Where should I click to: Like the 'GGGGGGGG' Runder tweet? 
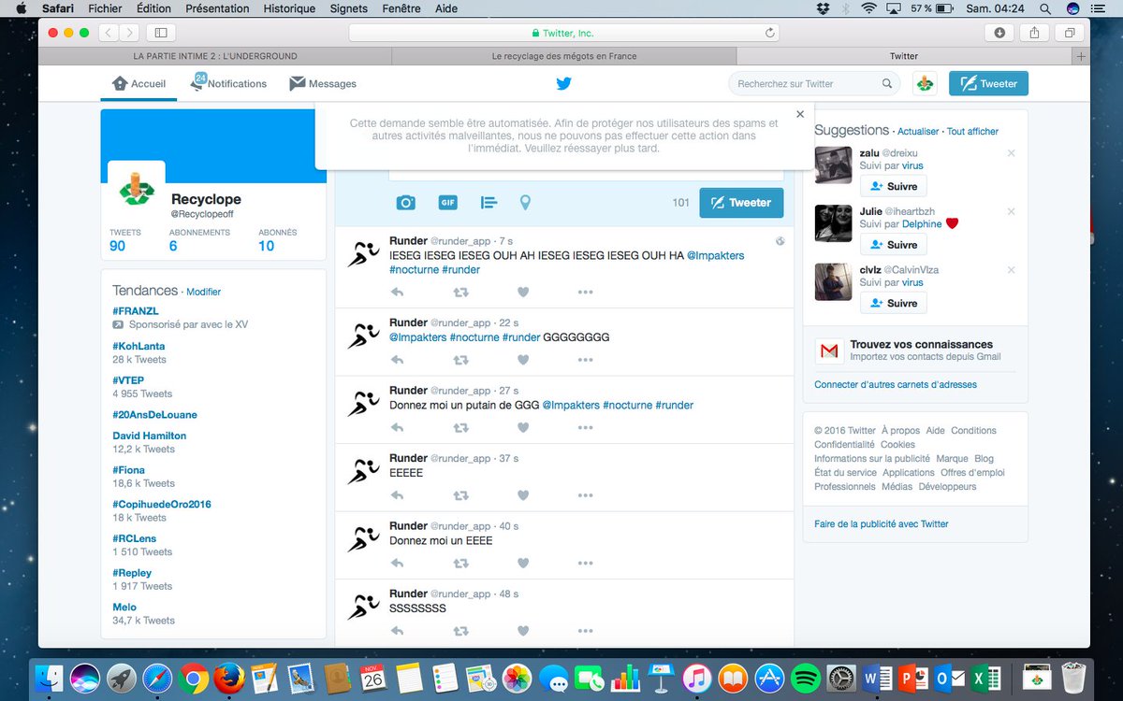pyautogui.click(x=523, y=360)
